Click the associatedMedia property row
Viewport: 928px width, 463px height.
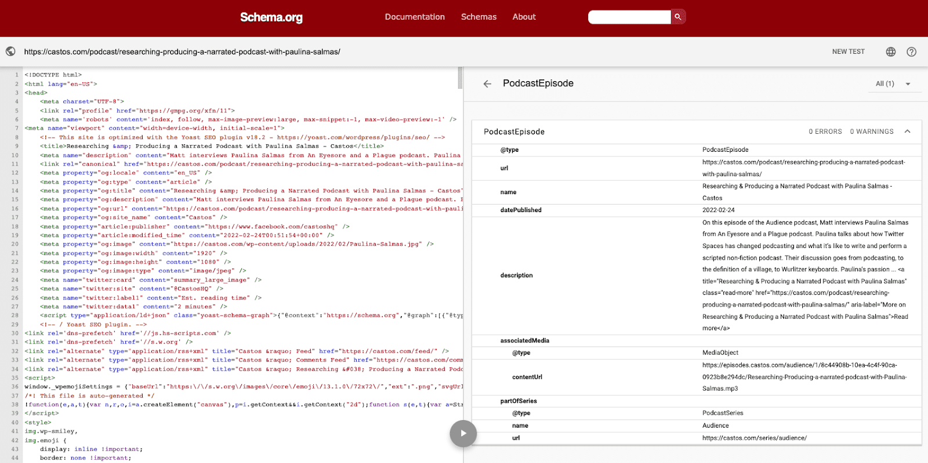[697, 340]
